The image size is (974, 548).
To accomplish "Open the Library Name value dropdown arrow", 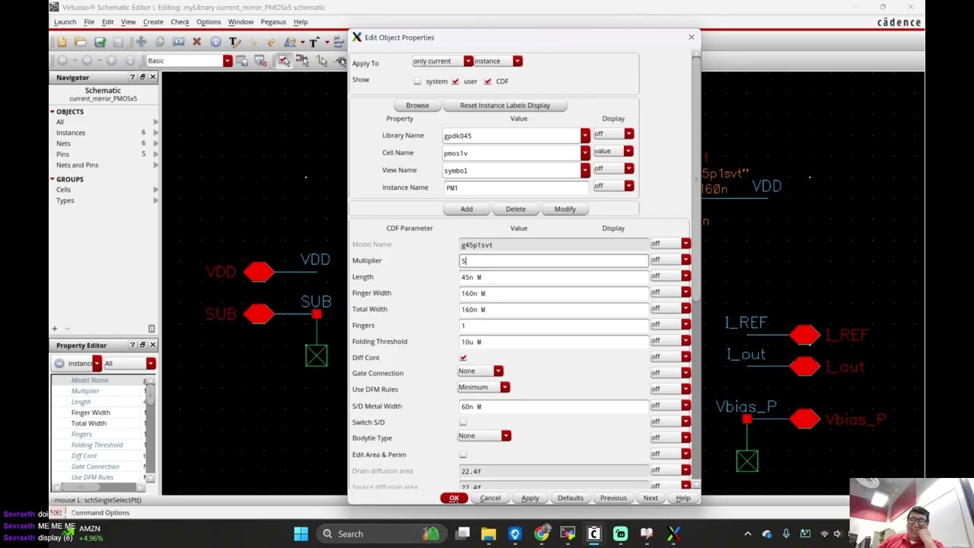I will (584, 135).
